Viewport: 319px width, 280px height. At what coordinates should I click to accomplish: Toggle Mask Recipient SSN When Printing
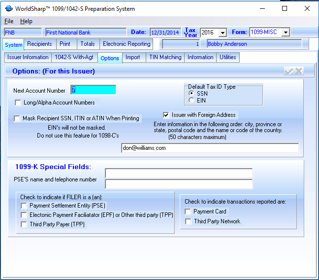(18, 119)
